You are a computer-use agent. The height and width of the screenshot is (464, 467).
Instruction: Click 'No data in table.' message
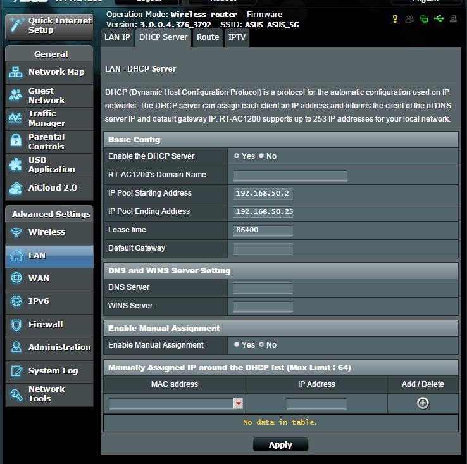[x=280, y=422]
